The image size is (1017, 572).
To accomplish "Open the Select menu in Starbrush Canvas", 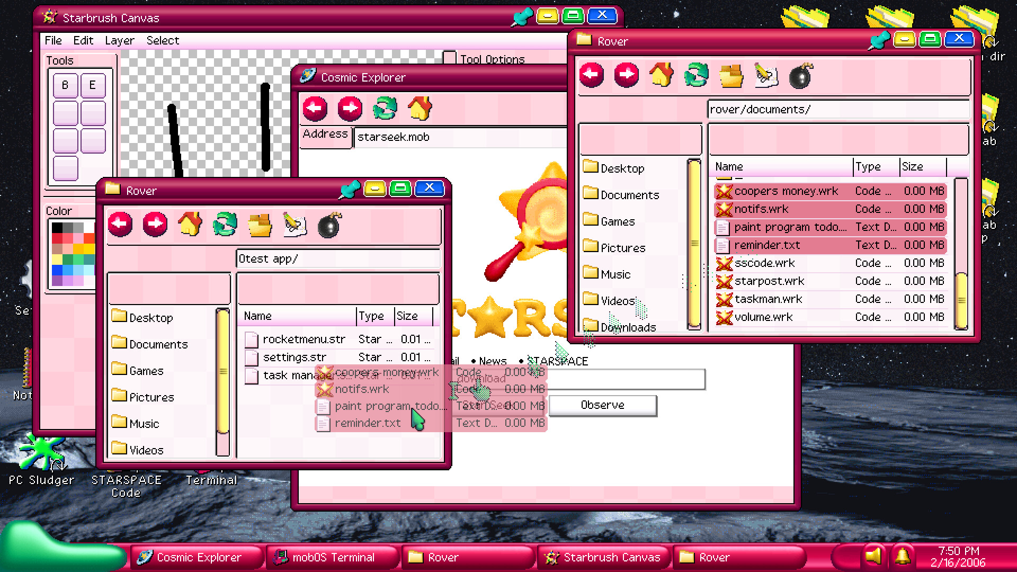I will click(x=163, y=40).
